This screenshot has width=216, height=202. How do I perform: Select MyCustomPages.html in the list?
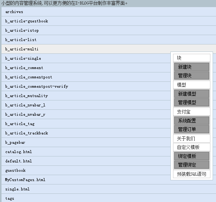point(86,180)
